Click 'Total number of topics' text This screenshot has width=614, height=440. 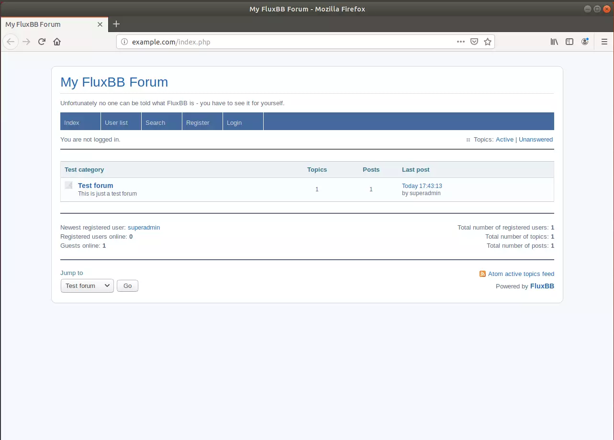coord(517,237)
